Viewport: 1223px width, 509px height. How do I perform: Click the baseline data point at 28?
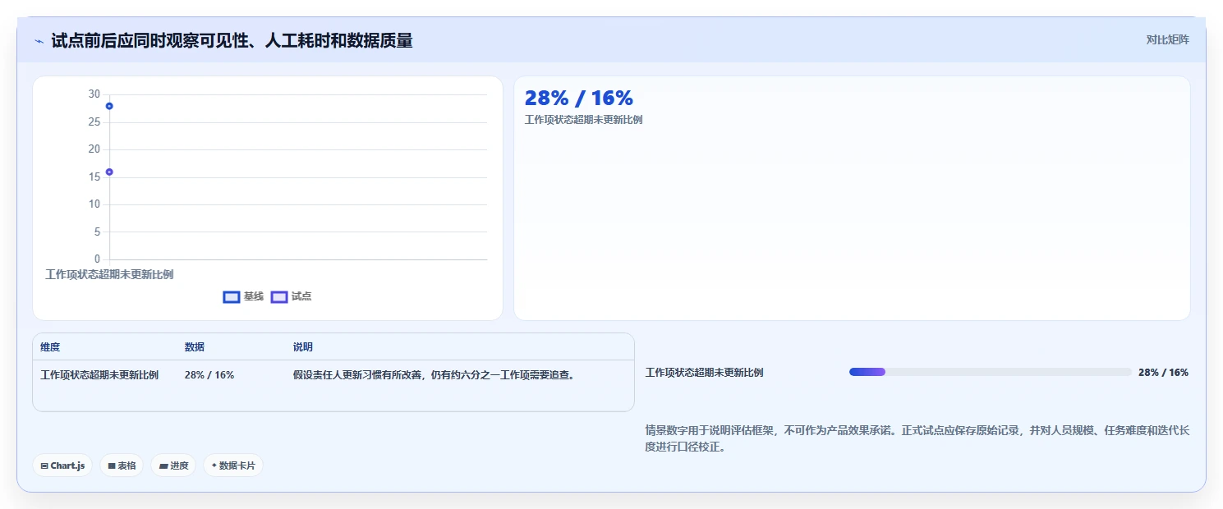[x=109, y=106]
